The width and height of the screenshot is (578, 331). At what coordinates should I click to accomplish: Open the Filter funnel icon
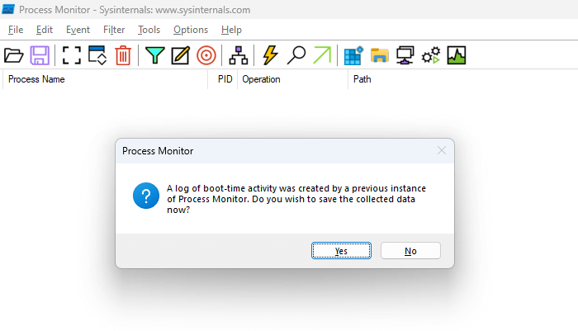(155, 55)
